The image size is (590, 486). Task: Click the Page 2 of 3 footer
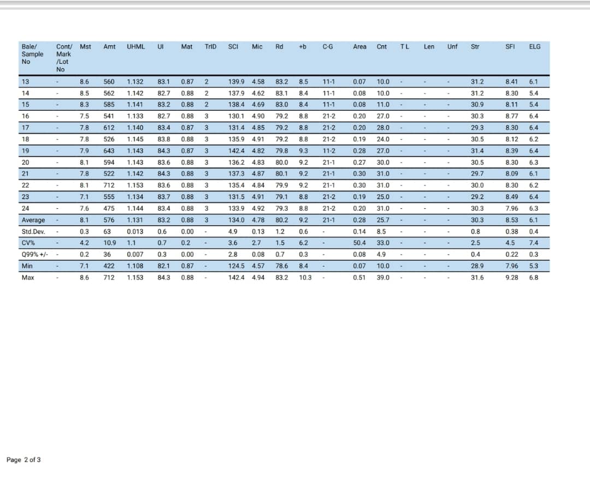[23, 460]
